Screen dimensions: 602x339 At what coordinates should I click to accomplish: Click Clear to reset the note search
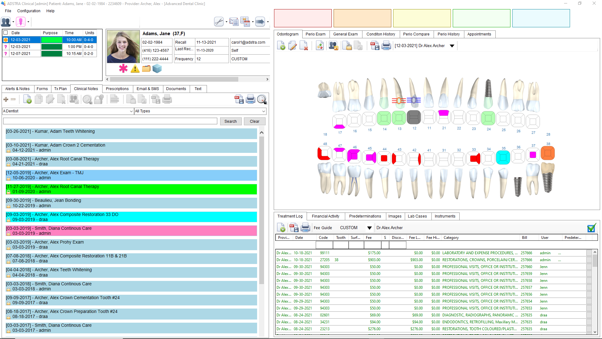(254, 121)
